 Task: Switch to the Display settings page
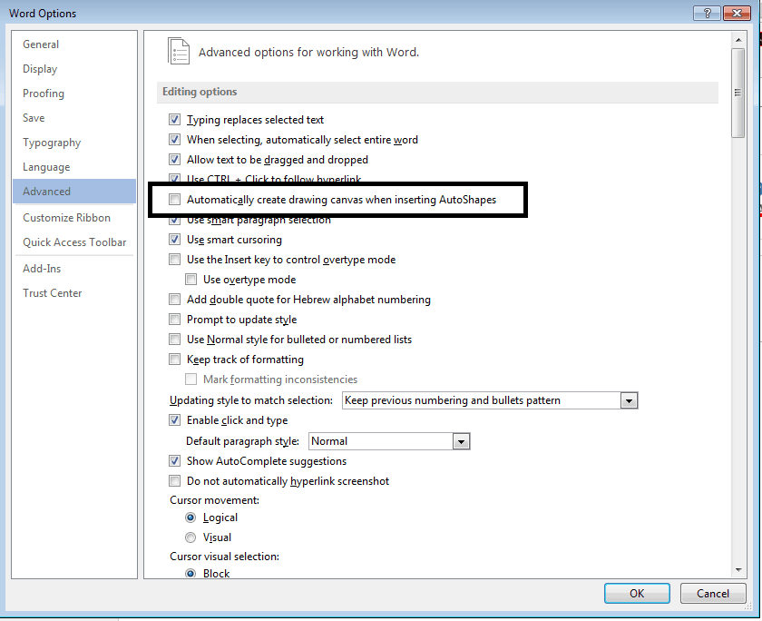[40, 68]
